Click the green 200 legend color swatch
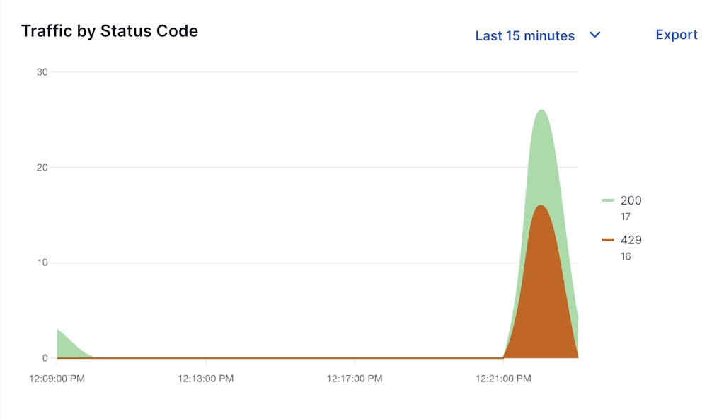The width and height of the screenshot is (724, 419). 608,201
